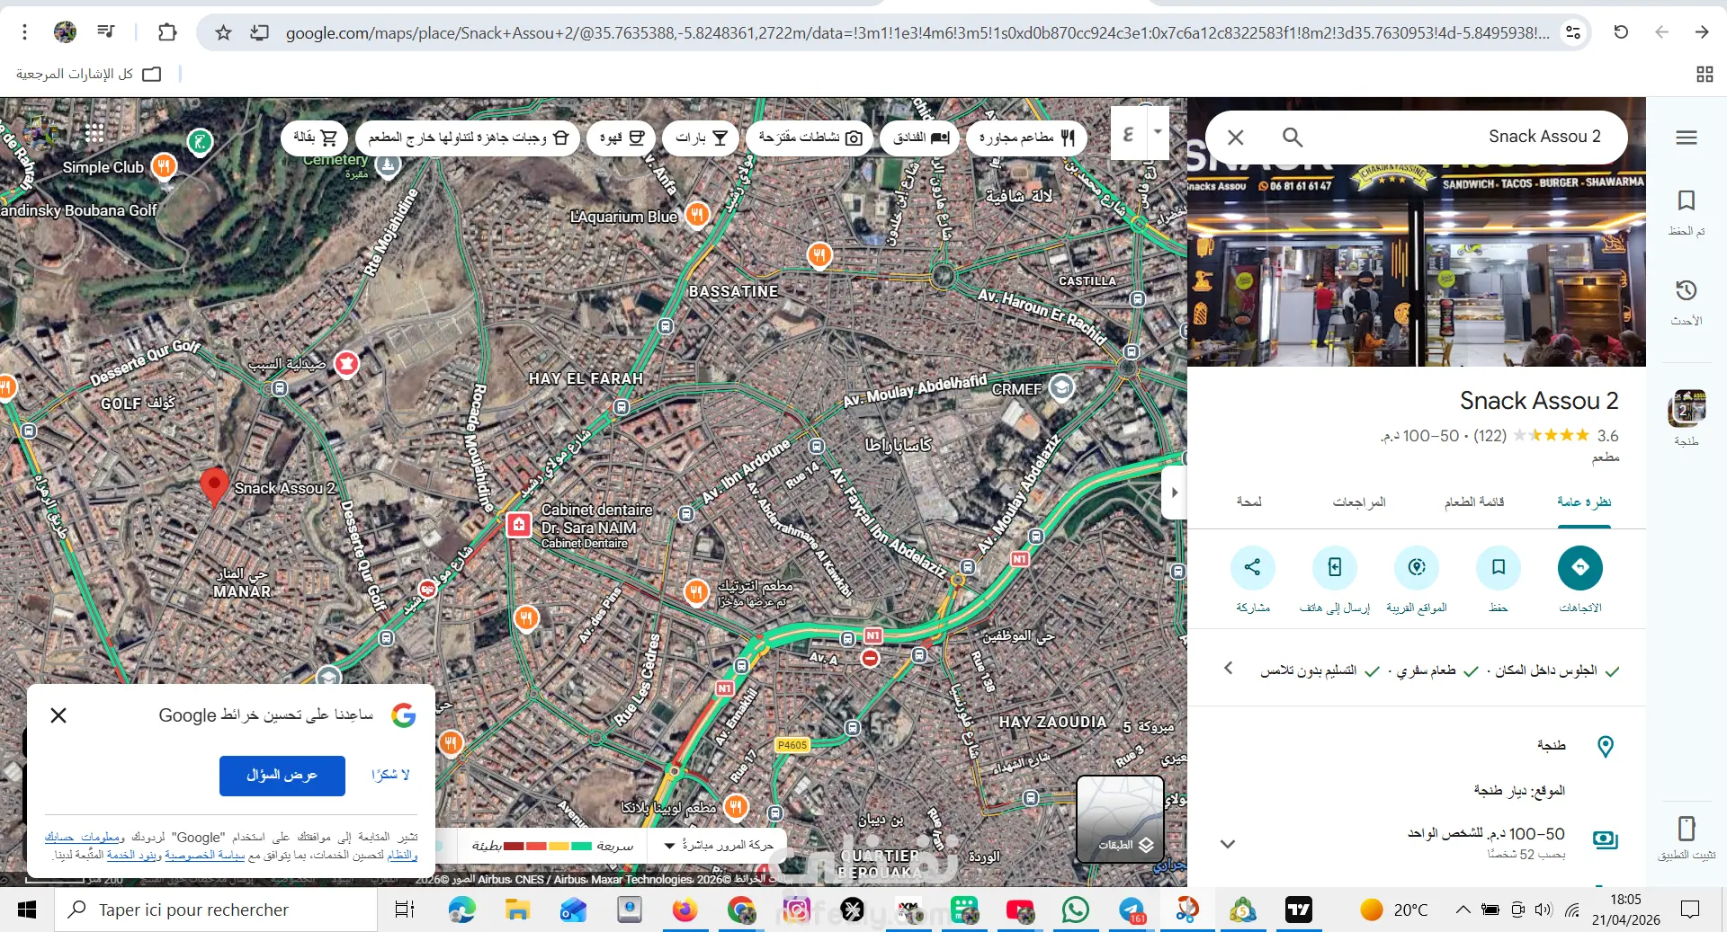Click the Simple Club restaurant marker
Screen dimensions: 1727x932
tap(163, 165)
